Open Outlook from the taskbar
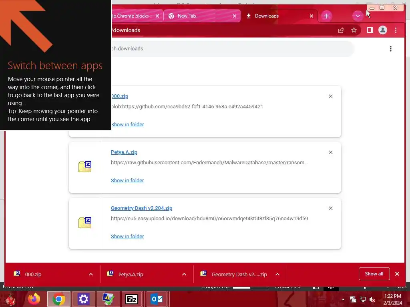This screenshot has height=307, width=410. 157,299
